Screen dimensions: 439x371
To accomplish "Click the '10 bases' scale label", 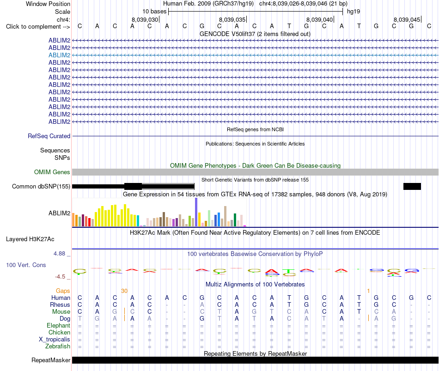I will pyautogui.click(x=154, y=12).
